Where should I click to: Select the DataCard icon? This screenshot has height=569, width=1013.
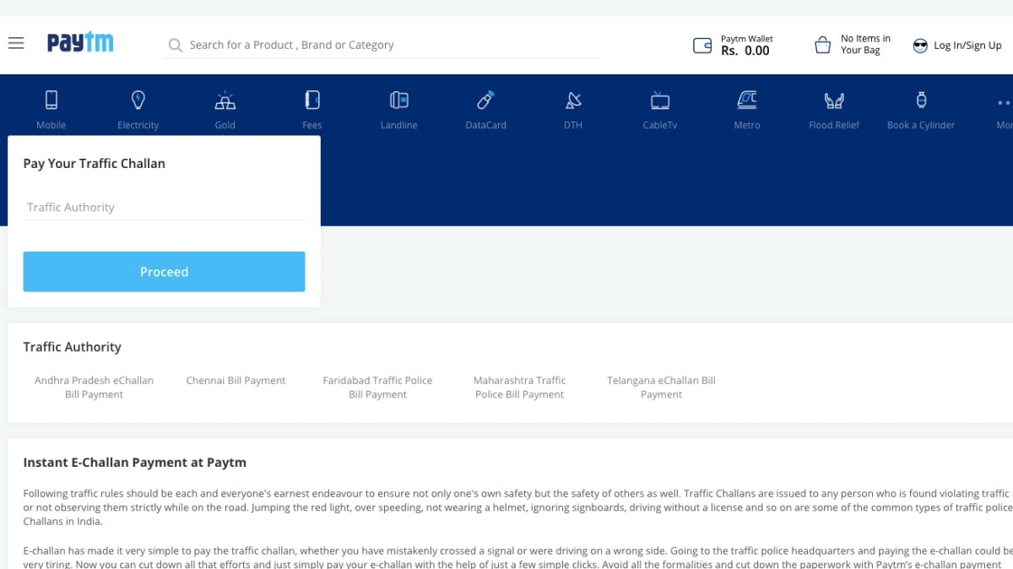click(x=486, y=100)
